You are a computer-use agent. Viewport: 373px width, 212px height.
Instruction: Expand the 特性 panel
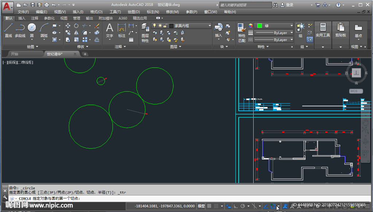pyautogui.click(x=263, y=47)
